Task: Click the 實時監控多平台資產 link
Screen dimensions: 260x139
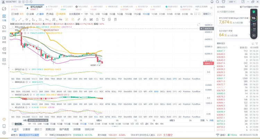Action: [x=29, y=135]
